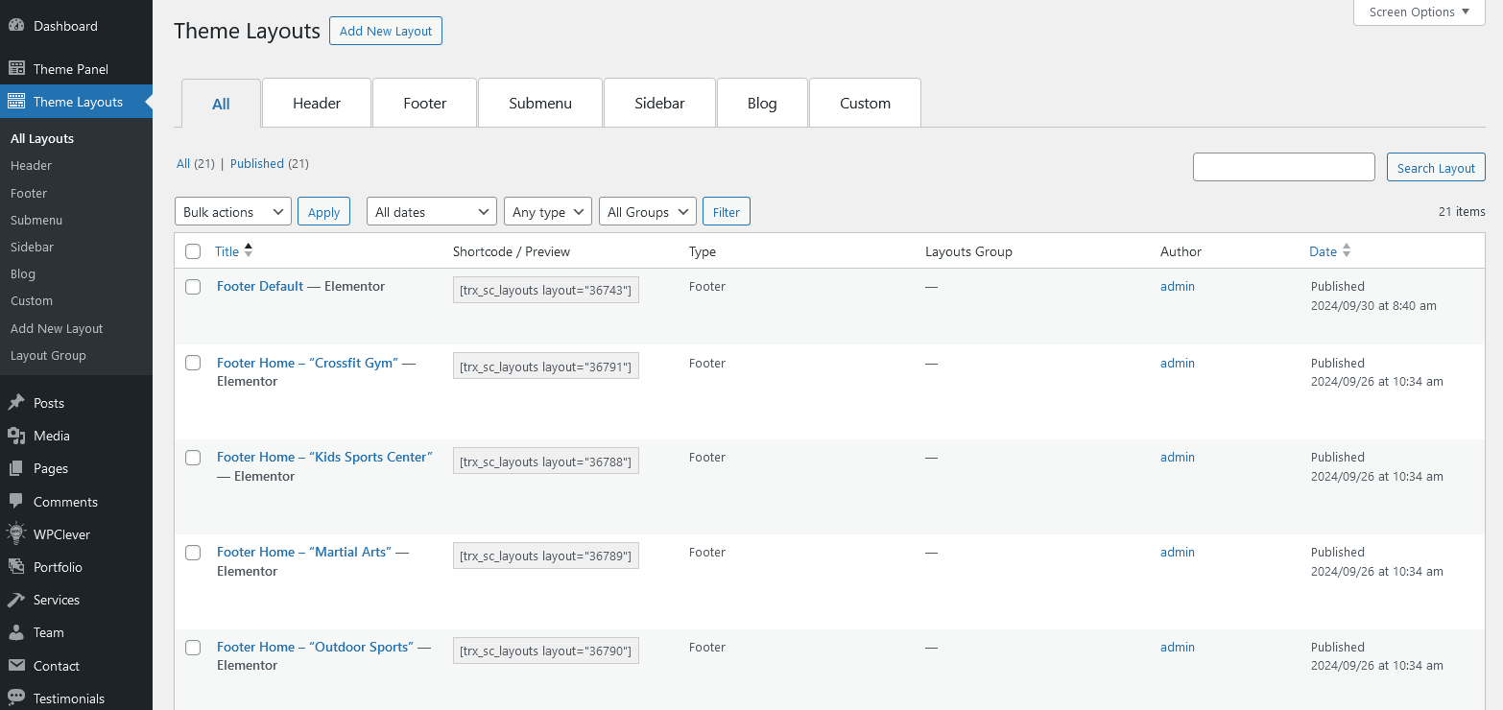
Task: Open the All Groups dropdown
Action: pyautogui.click(x=648, y=212)
